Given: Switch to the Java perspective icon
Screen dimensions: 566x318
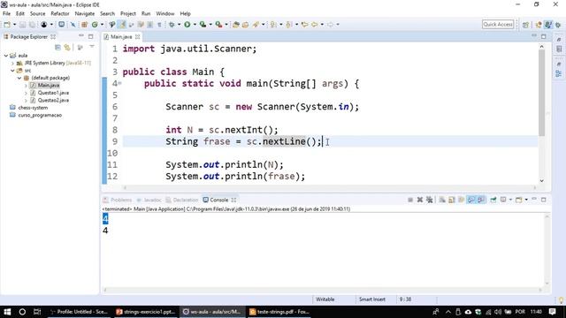Looking at the screenshot, I should click(548, 25).
